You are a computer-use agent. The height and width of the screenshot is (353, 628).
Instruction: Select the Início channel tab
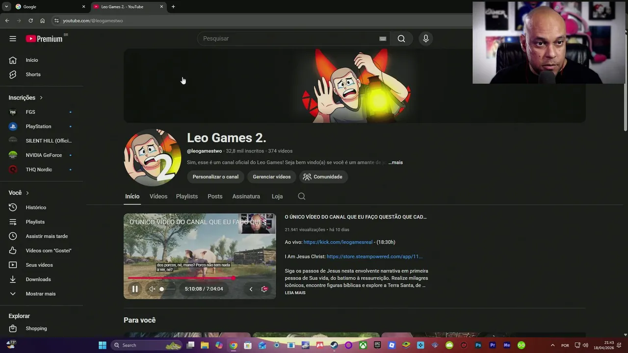click(132, 196)
